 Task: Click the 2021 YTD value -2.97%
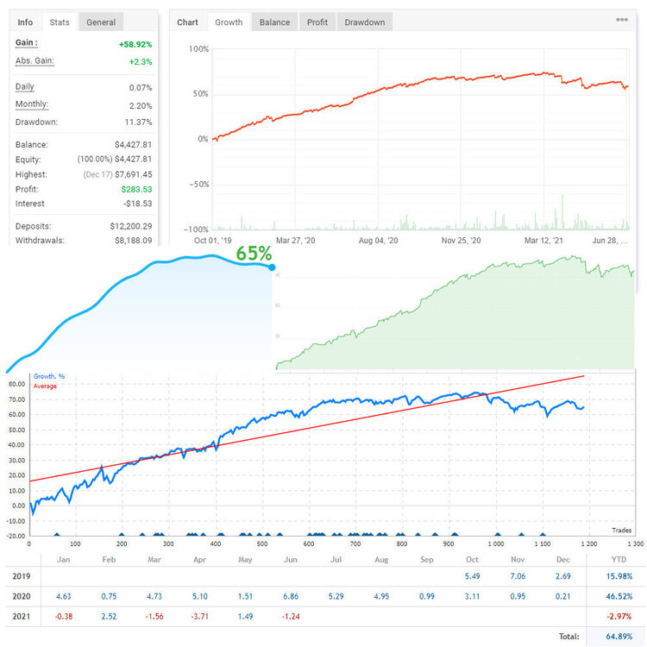pos(619,617)
